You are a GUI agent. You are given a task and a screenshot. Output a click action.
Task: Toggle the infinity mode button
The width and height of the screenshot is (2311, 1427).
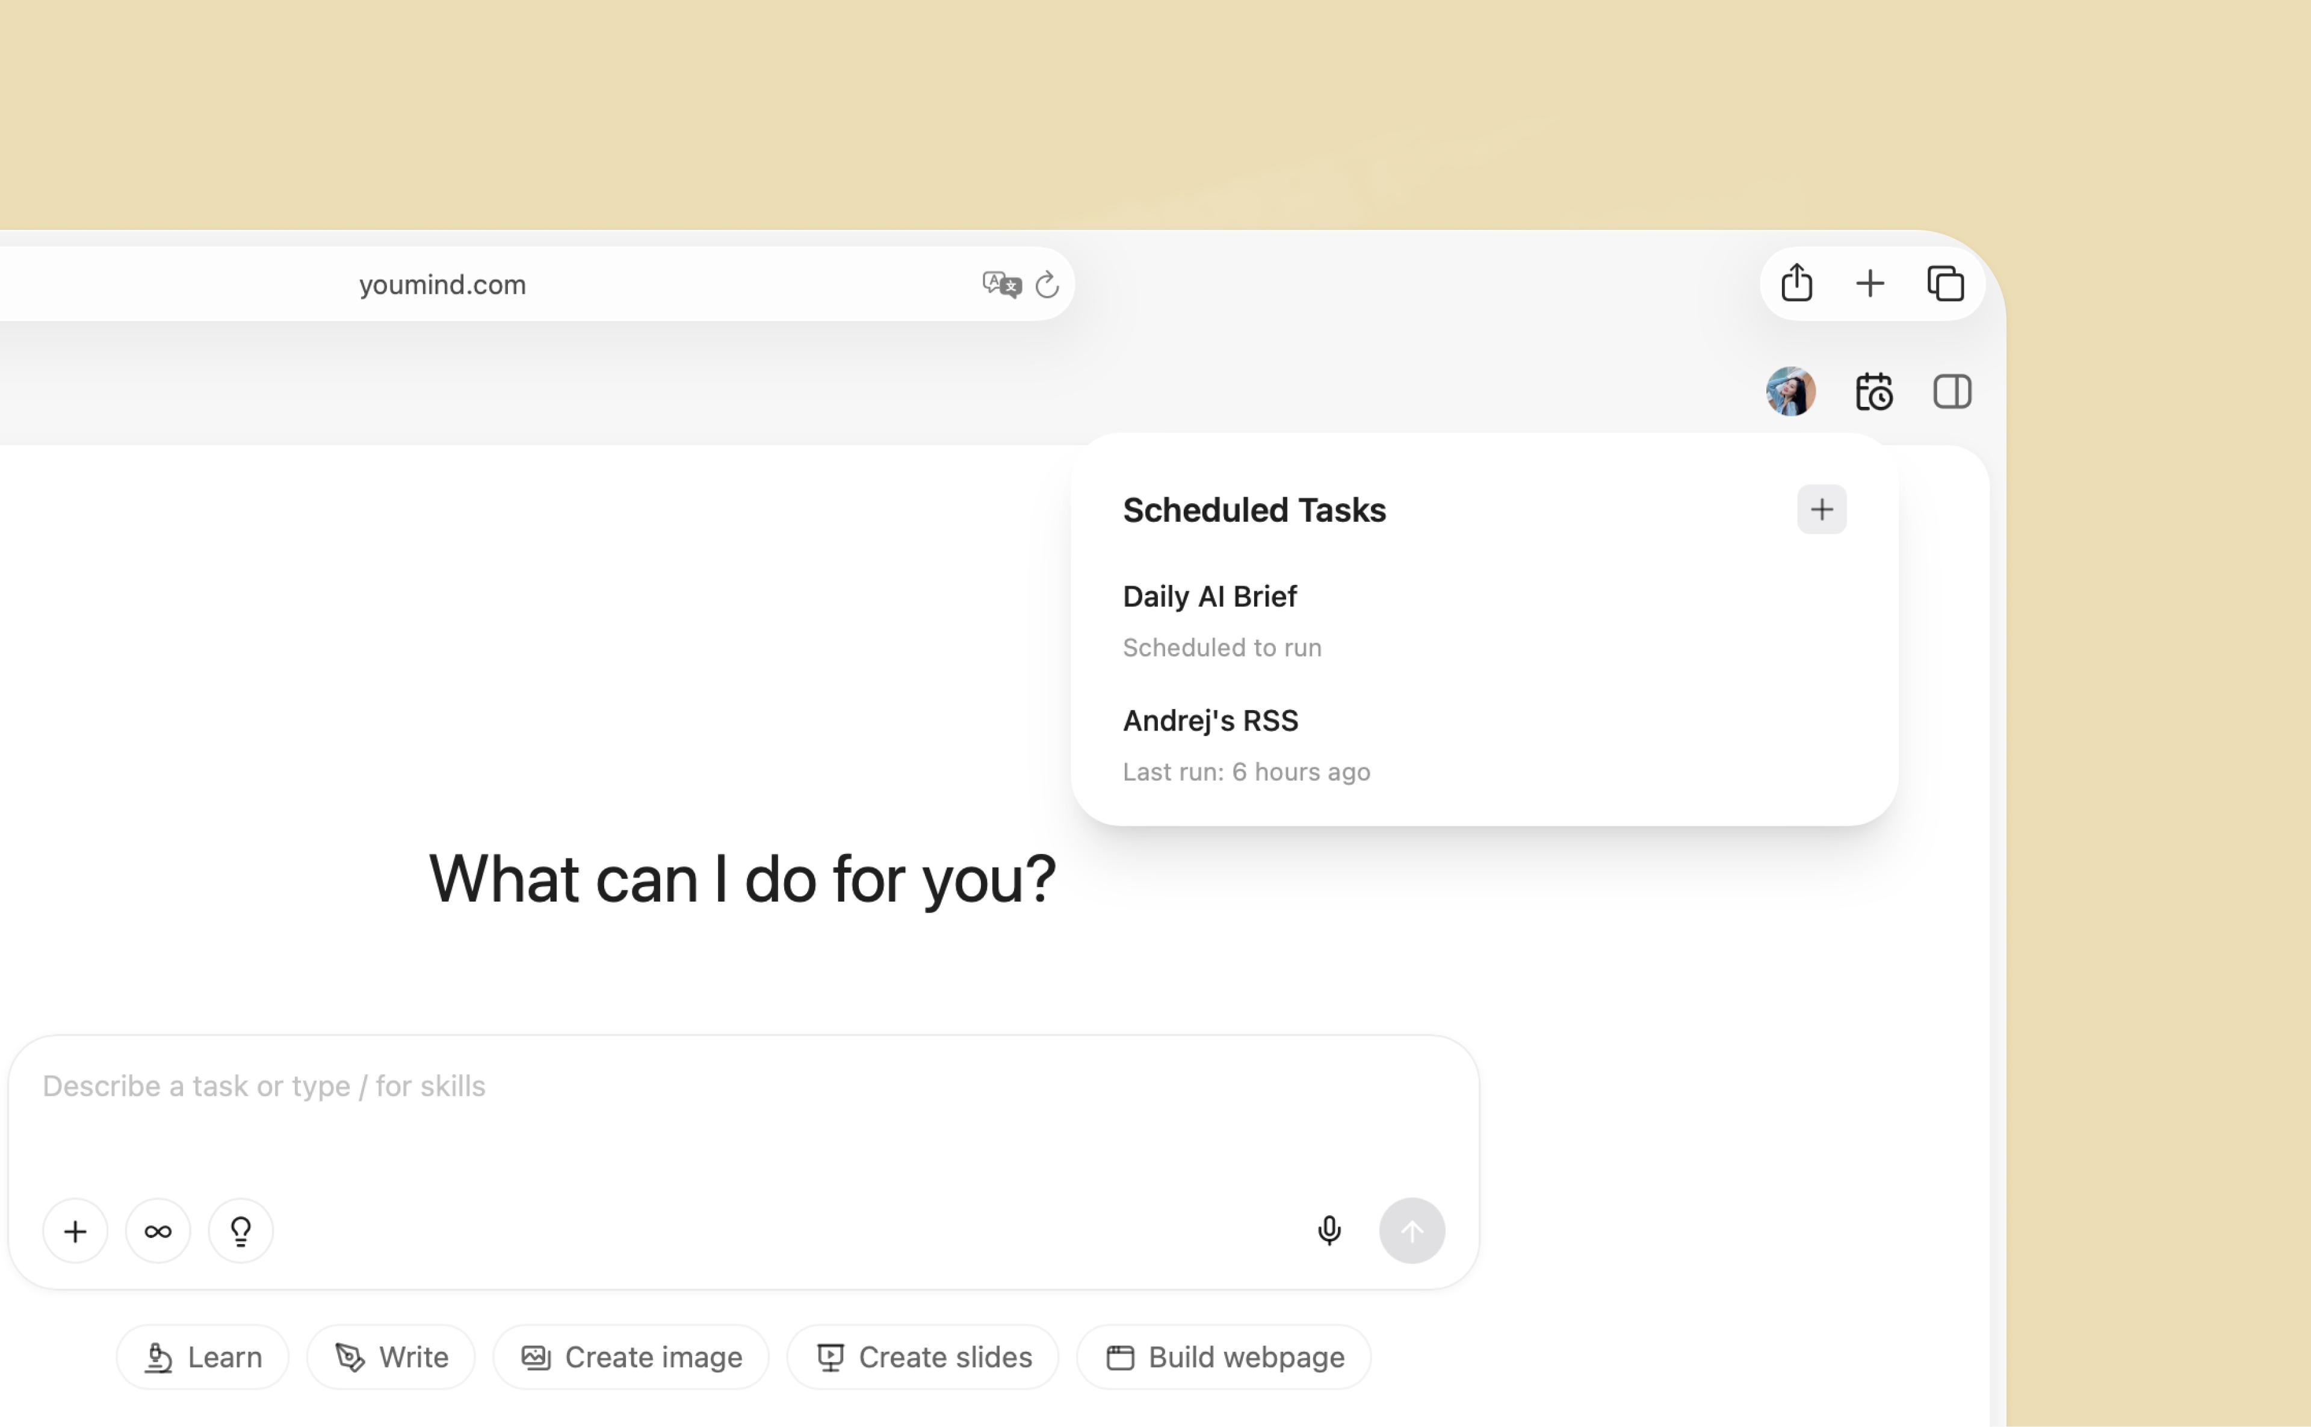158,1231
